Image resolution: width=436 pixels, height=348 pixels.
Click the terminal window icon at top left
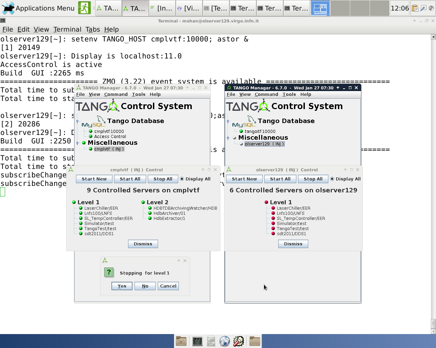(3, 21)
